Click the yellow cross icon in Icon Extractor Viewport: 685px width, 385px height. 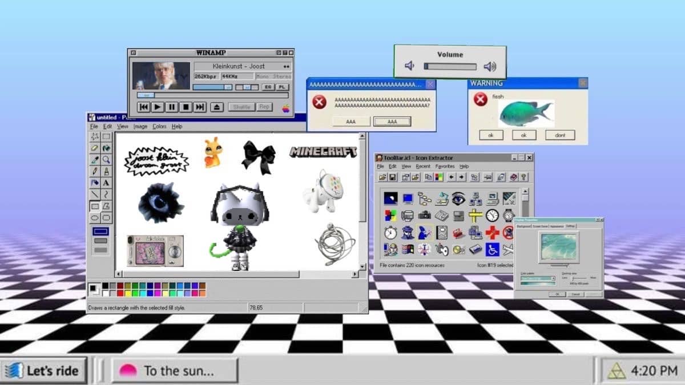coord(476,215)
